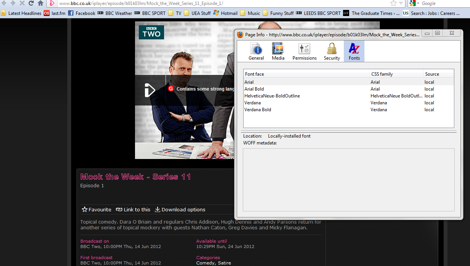This screenshot has width=470, height=266.
Task: Open the Funny Stuff bookmarks folder
Action: pyautogui.click(x=278, y=13)
